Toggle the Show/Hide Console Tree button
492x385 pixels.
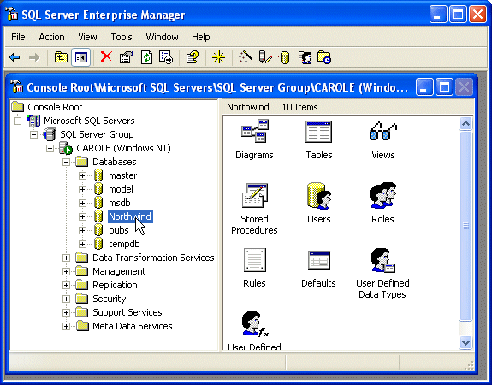coord(81,57)
